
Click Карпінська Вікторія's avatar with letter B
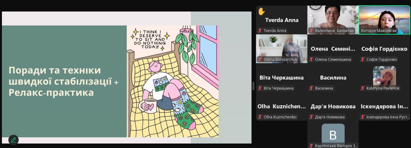tap(333, 133)
